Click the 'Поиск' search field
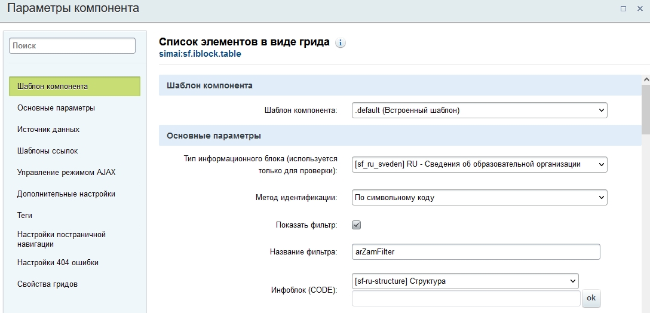The width and height of the screenshot is (650, 313). pos(72,45)
